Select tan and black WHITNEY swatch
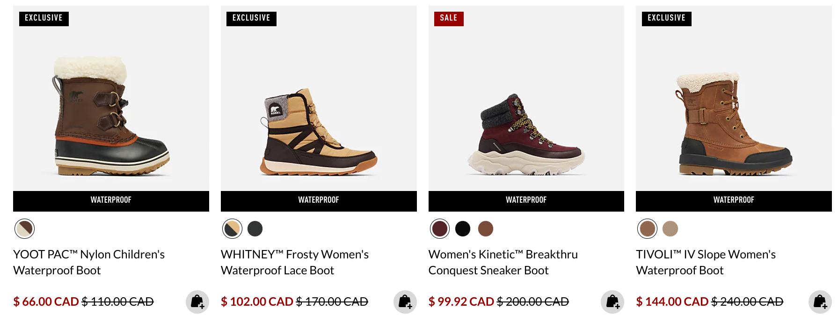This screenshot has width=838, height=316. [x=232, y=229]
